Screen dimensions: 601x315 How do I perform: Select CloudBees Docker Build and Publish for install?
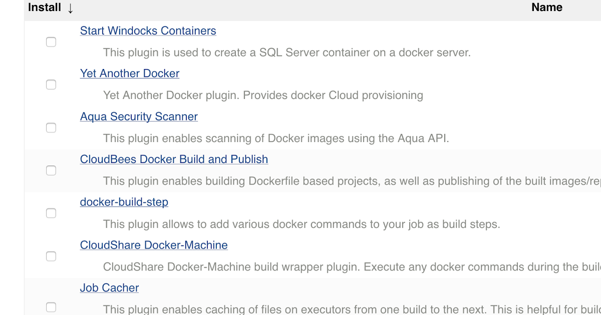coord(51,170)
